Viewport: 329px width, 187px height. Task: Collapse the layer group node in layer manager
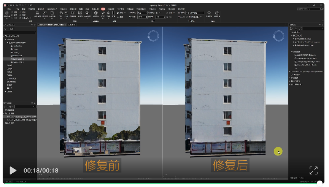(x=4, y=113)
